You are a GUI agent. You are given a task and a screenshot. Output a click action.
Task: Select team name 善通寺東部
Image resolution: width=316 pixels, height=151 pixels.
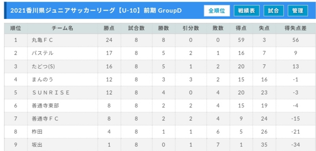coord(46,106)
